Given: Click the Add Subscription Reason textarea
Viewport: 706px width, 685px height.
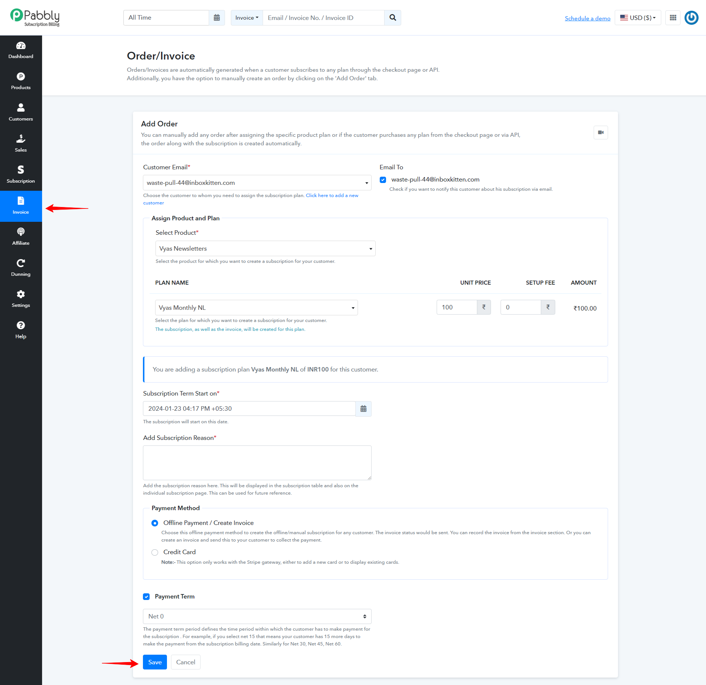Looking at the screenshot, I should click(x=257, y=463).
